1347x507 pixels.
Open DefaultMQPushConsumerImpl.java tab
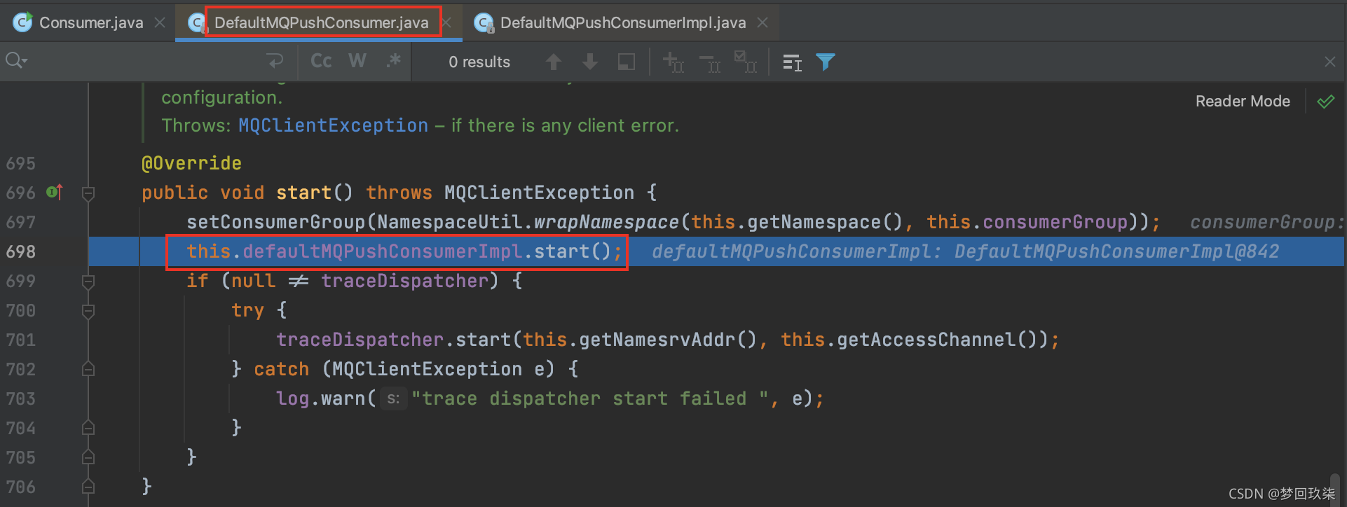tap(622, 23)
